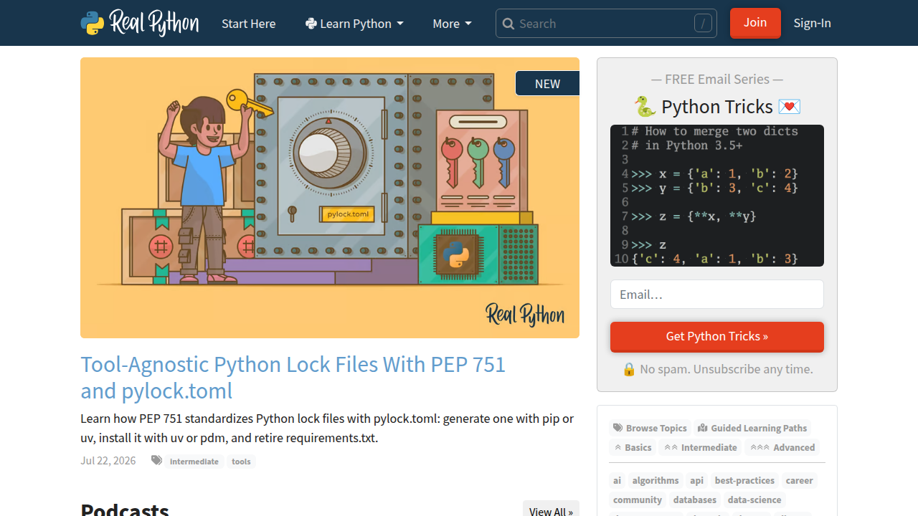The height and width of the screenshot is (516, 918).
Task: Select the api topic tag
Action: (696, 481)
